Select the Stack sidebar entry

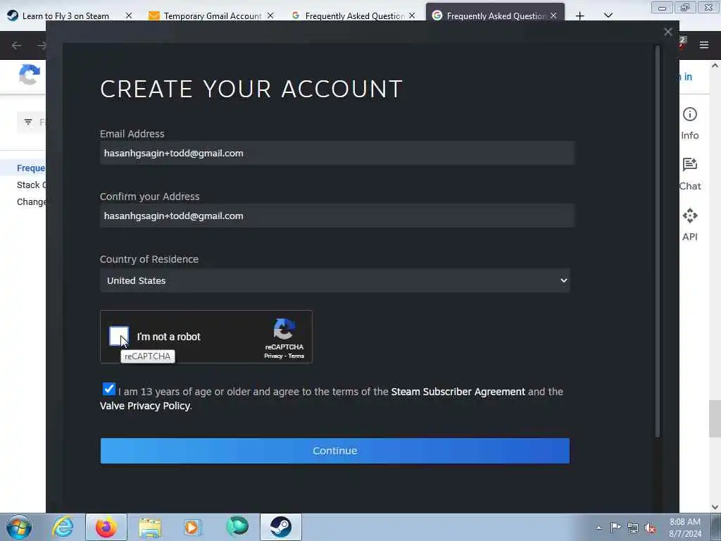31,185
